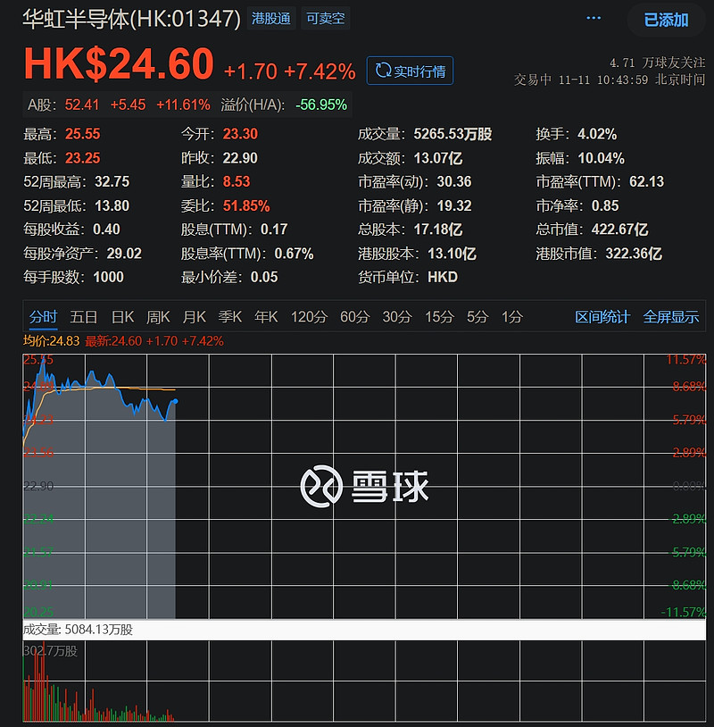714x727 pixels.
Task: Click the 货币单位 value HKD
Action: point(443,277)
